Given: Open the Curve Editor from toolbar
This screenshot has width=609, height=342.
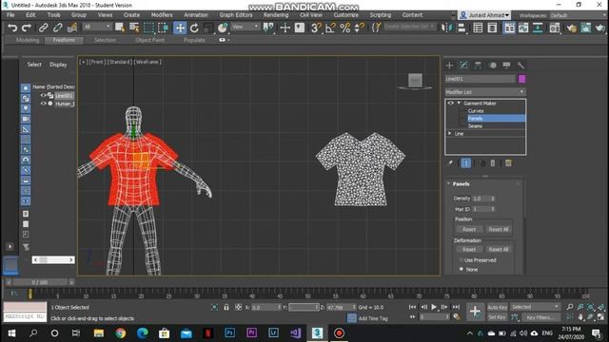Looking at the screenshot, I should (x=523, y=28).
